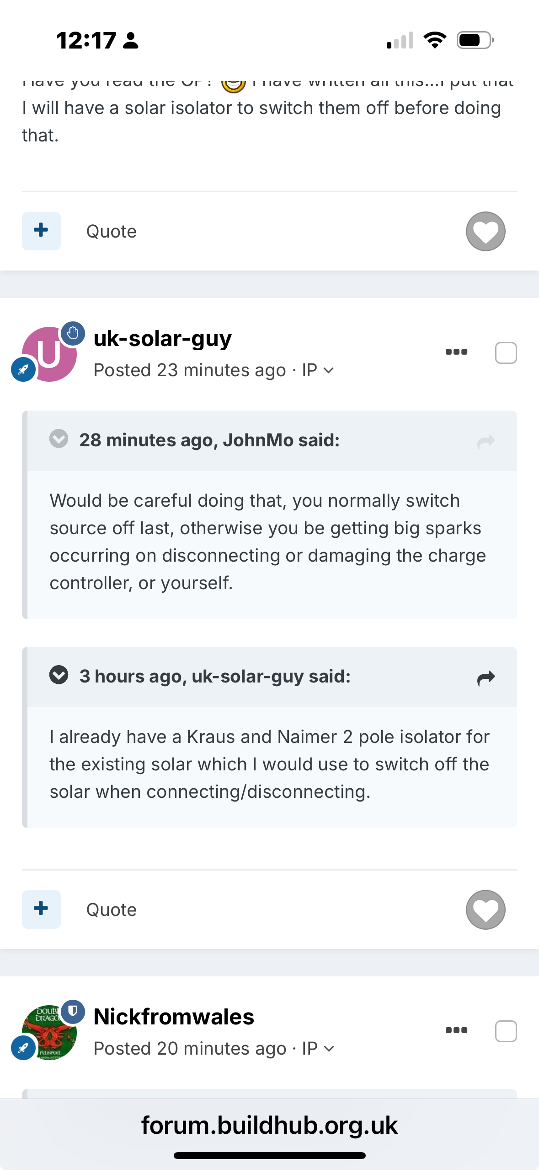Viewport: 539px width, 1170px height.
Task: Expand the IP dropdown on uk-solar-guy's post
Action: click(318, 370)
